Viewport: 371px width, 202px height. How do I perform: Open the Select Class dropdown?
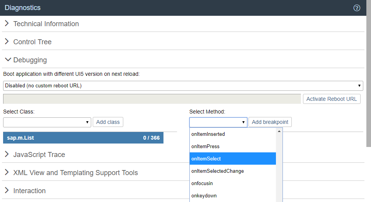[47, 122]
